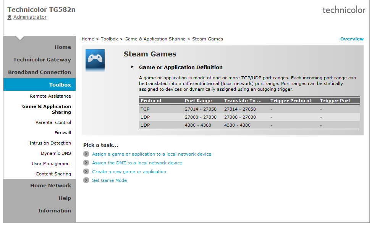The height and width of the screenshot is (225, 372).
Task: Open Home Network menu item
Action: point(50,185)
